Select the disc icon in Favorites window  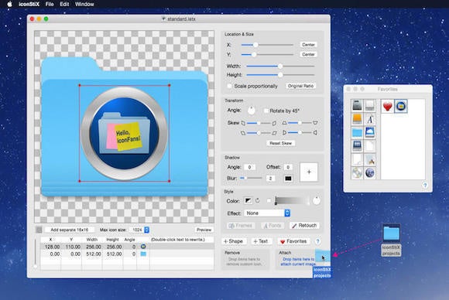click(x=357, y=173)
